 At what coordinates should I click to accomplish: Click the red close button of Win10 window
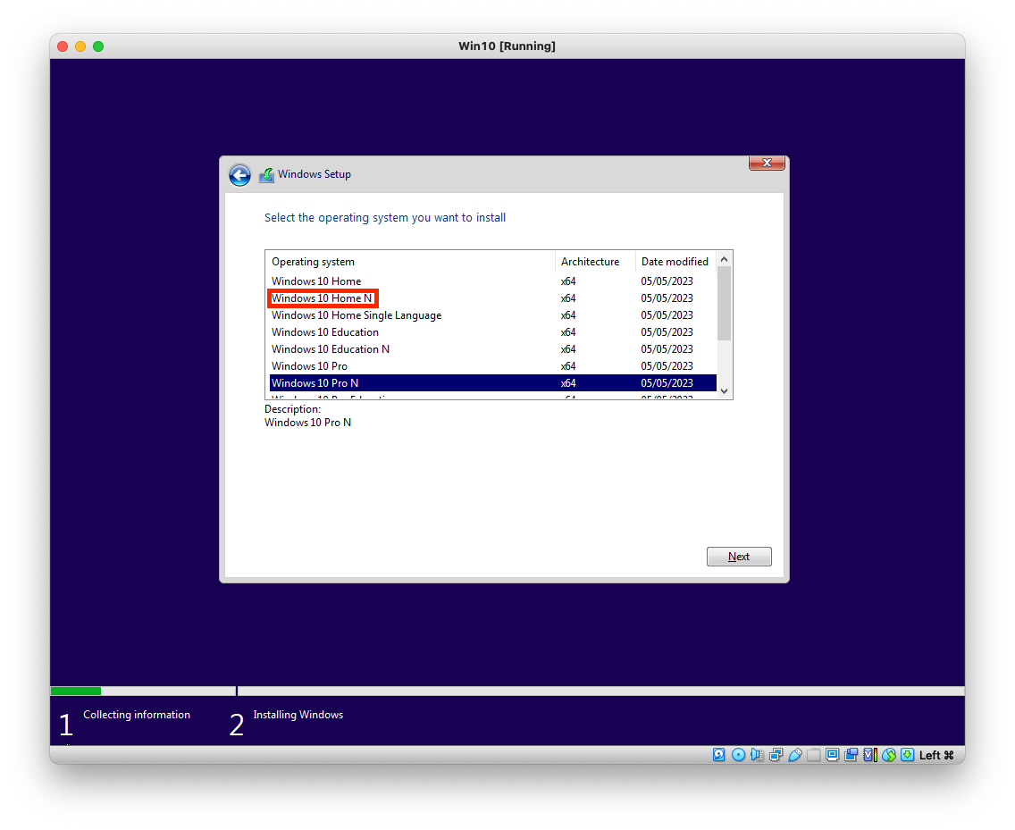[63, 46]
